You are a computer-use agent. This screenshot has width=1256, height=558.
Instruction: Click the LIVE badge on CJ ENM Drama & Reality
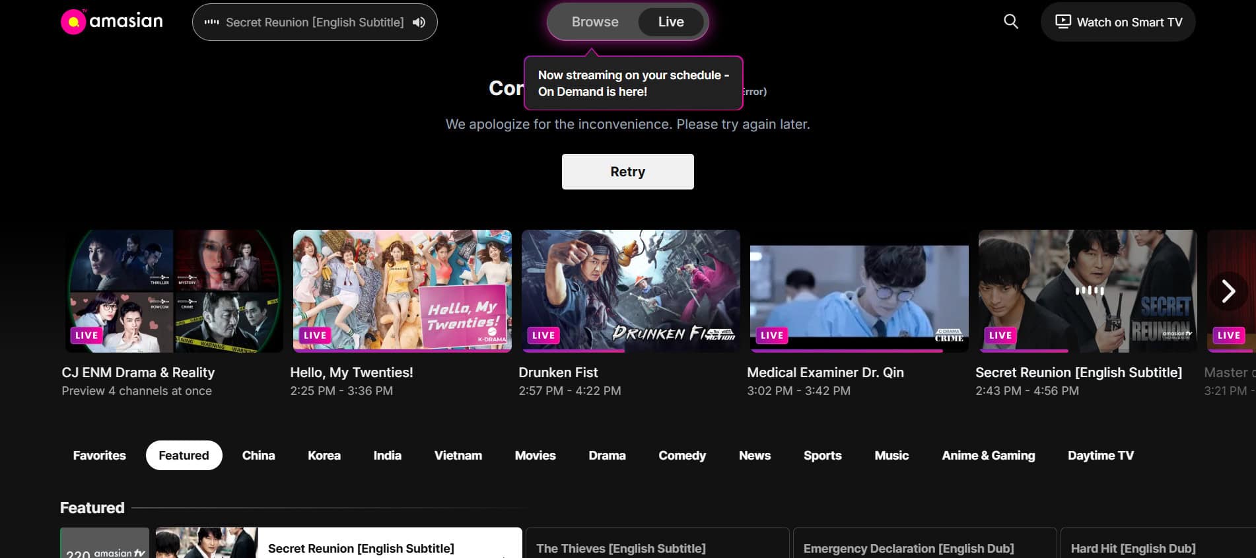point(87,335)
